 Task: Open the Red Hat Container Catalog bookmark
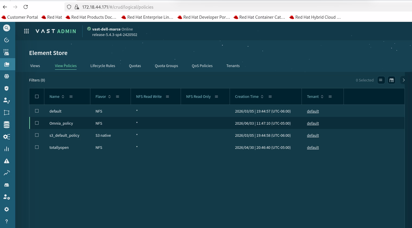pyautogui.click(x=259, y=17)
